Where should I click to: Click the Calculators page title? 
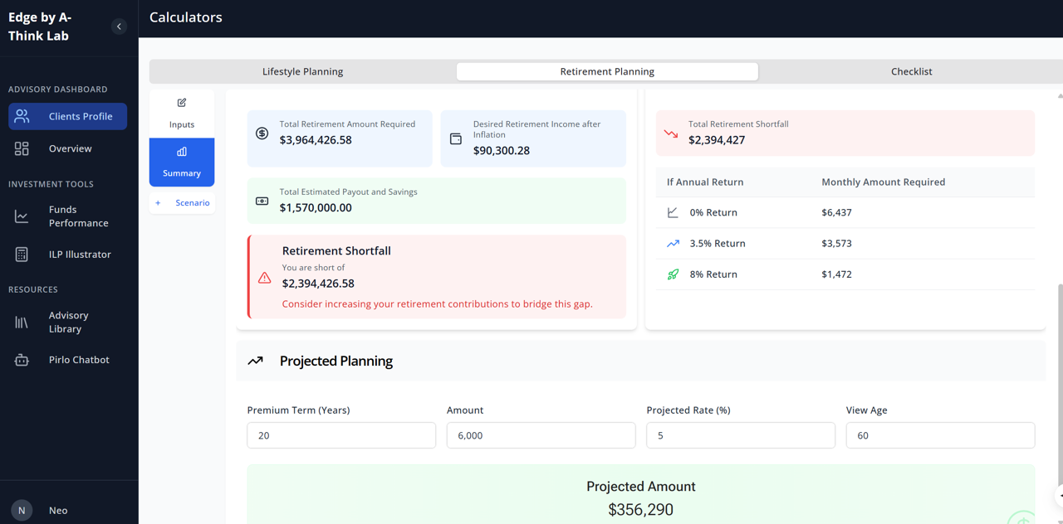186,17
